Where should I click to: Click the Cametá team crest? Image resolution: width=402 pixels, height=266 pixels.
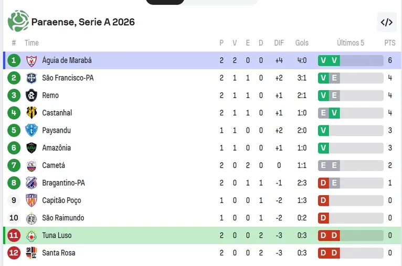[x=31, y=166]
